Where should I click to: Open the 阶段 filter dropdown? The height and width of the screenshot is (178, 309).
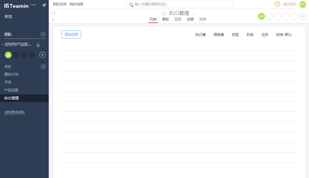click(x=251, y=35)
